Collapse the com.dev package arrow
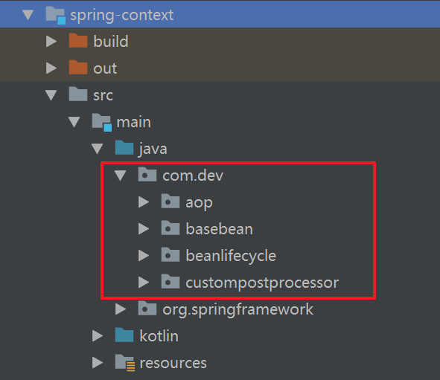Viewport: 440px width, 380px height. coord(121,175)
